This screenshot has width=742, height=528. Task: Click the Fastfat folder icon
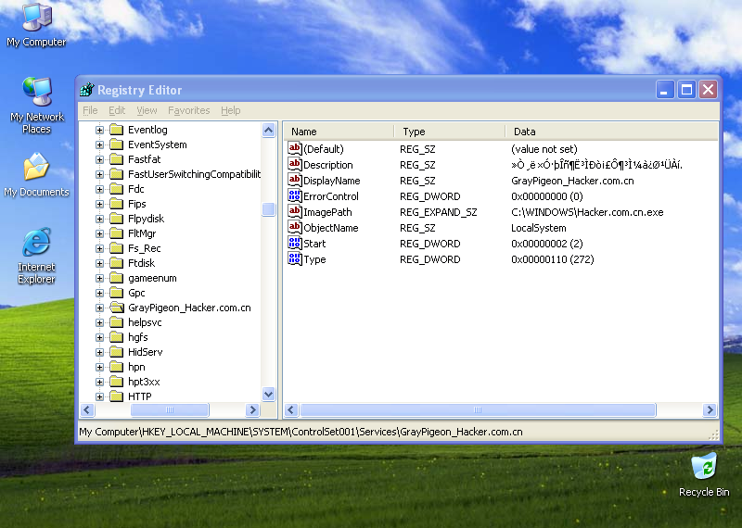pyautogui.click(x=117, y=159)
